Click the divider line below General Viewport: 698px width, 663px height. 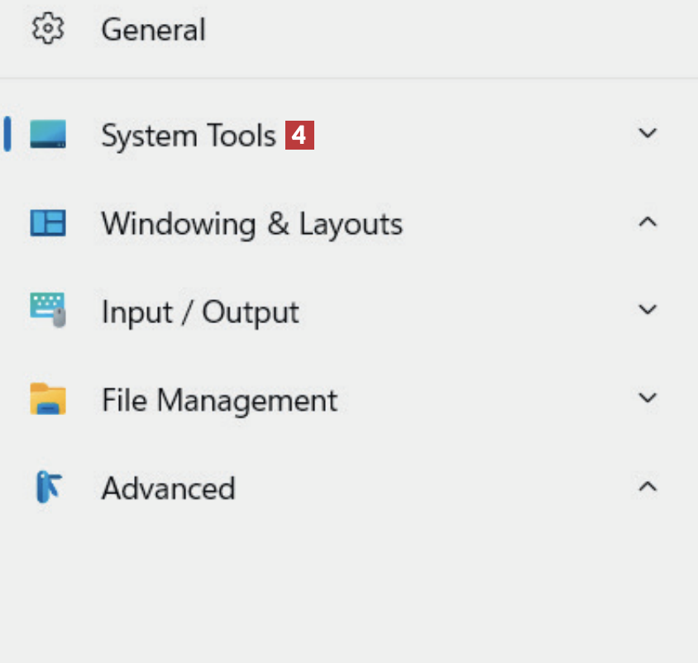tap(349, 79)
